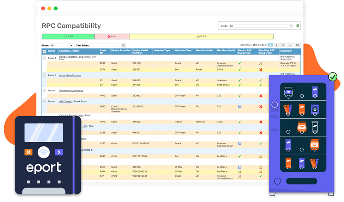This screenshot has height=202, width=344.
Task: Open the Show filter dropdown
Action: click(61, 45)
